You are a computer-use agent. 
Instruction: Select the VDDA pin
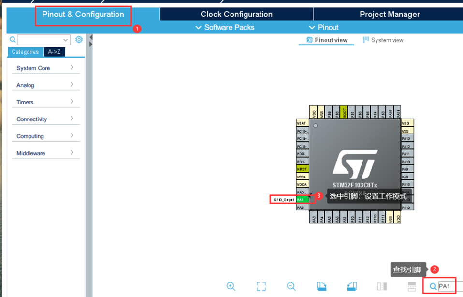click(303, 184)
